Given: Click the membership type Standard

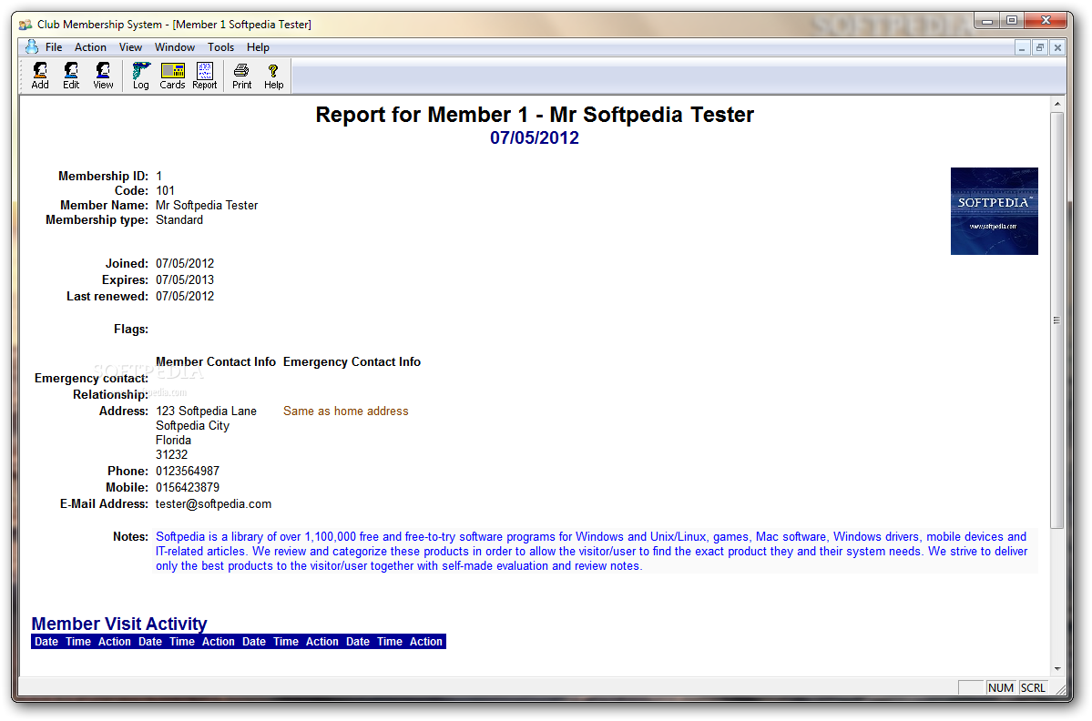Looking at the screenshot, I should pyautogui.click(x=179, y=220).
